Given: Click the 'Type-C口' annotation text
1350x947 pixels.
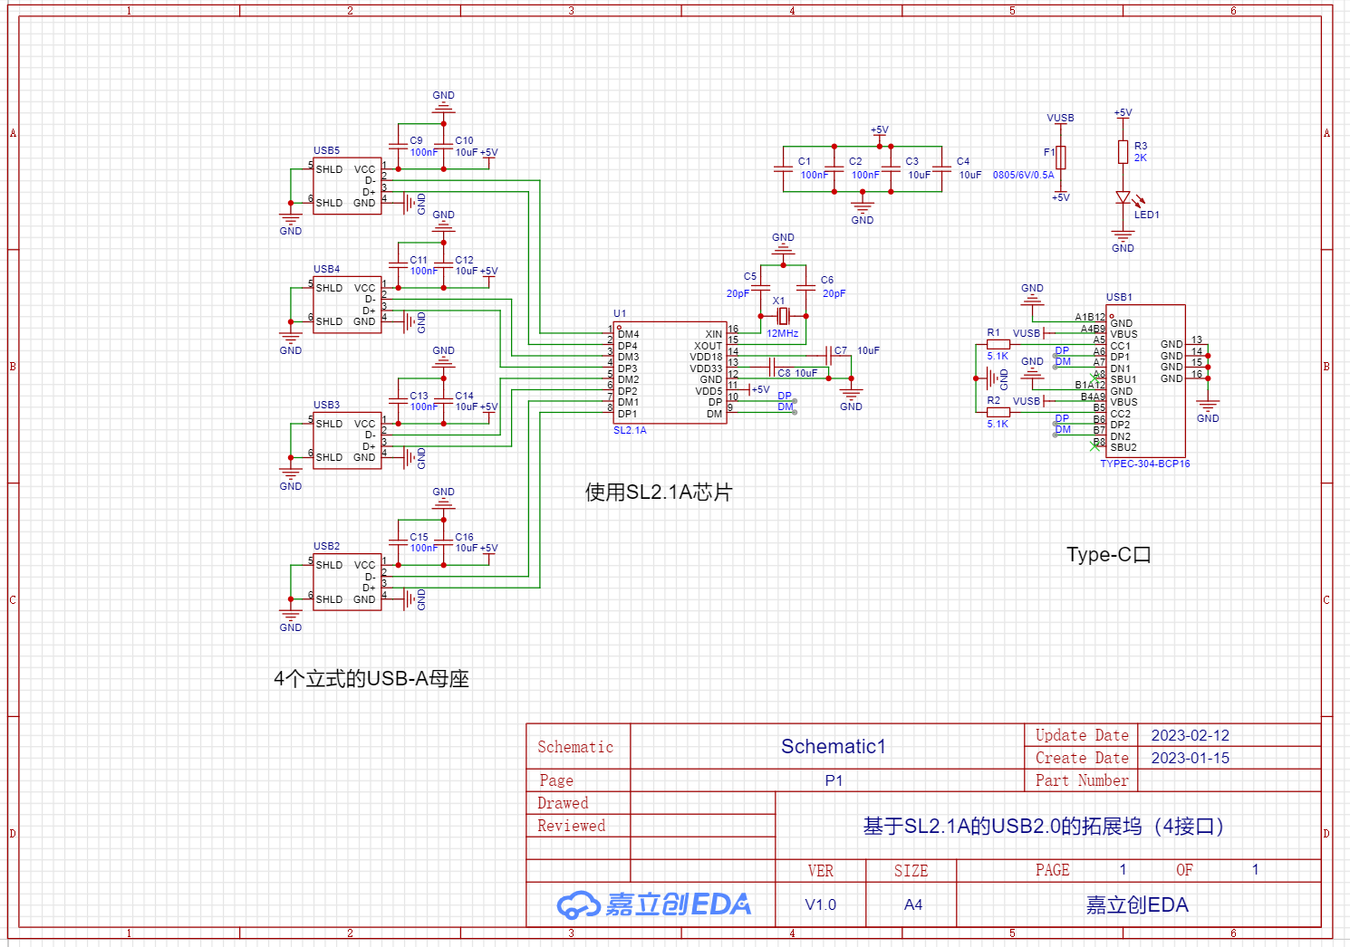Looking at the screenshot, I should click(x=1109, y=554).
